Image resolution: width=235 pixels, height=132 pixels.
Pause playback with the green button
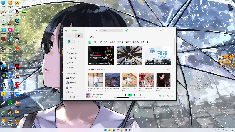[130, 95]
